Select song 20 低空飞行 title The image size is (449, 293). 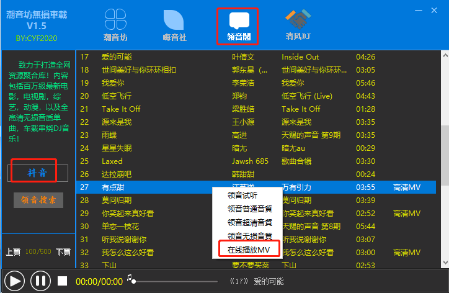(x=117, y=96)
